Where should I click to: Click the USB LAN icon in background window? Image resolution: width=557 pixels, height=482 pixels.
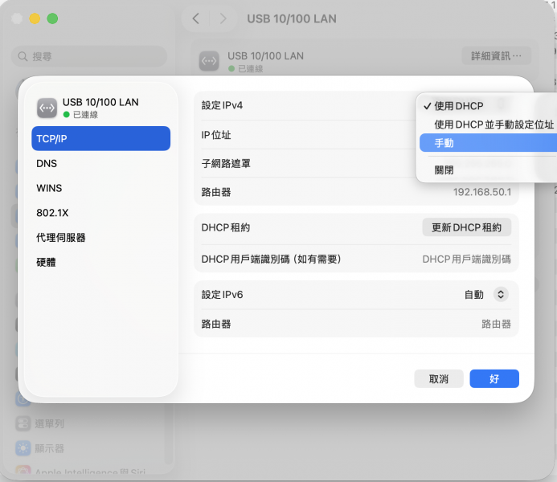(x=209, y=61)
